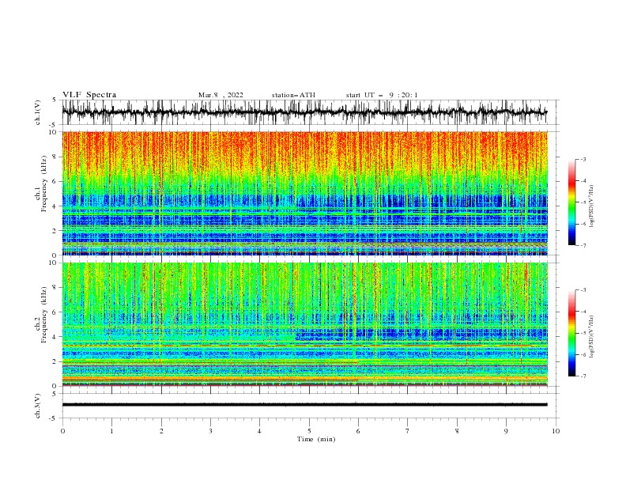The width and height of the screenshot is (626, 484).
Task: Click the "ch.1(V)" waveform axis label
Action: tap(38, 113)
